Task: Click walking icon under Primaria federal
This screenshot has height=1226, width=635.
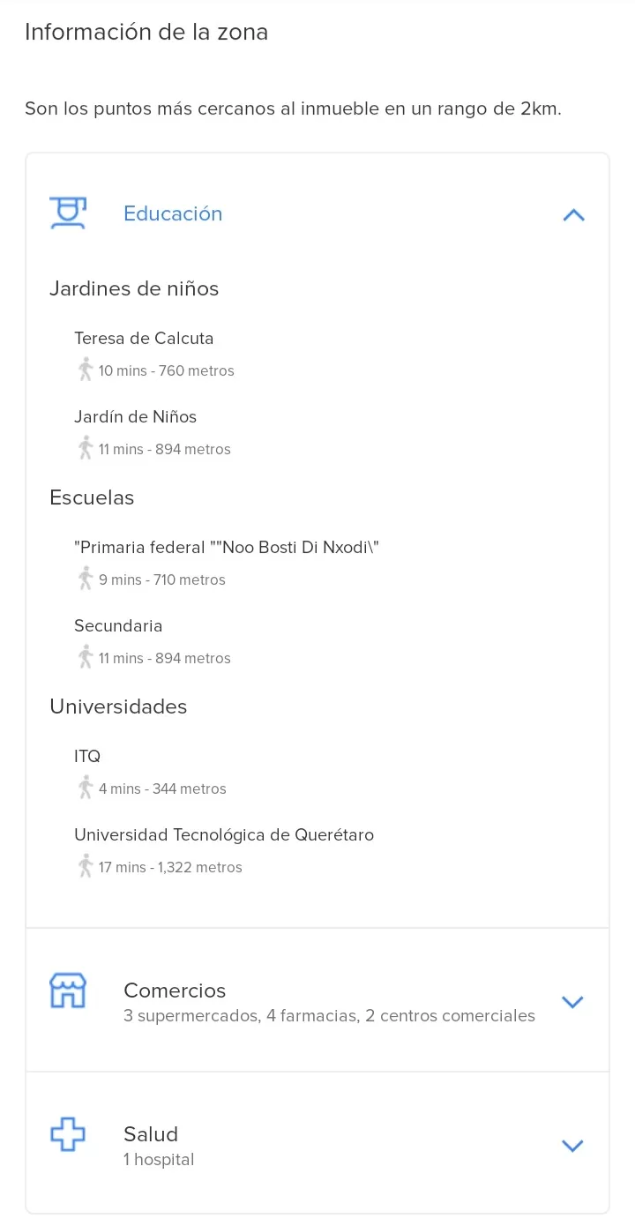Action: 86,579
